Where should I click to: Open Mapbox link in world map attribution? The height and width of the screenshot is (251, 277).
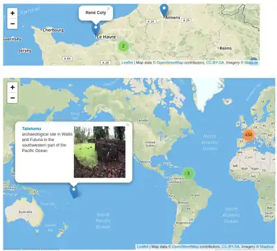click(267, 247)
